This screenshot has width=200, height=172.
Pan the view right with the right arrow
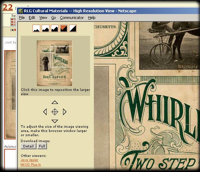[x=65, y=112]
